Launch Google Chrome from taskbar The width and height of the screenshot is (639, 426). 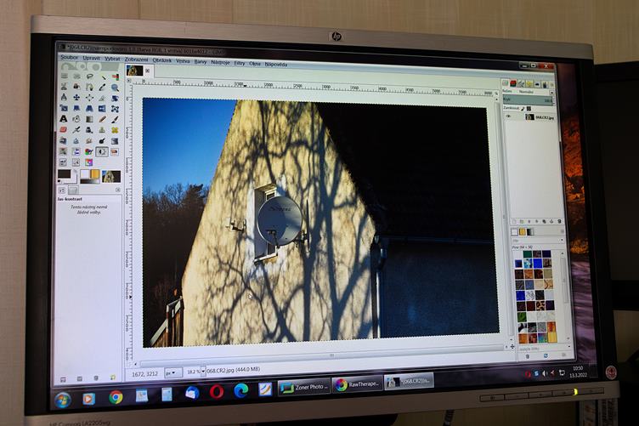click(x=116, y=397)
